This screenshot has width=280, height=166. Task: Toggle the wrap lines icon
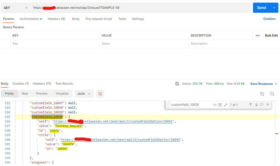pos(100,94)
